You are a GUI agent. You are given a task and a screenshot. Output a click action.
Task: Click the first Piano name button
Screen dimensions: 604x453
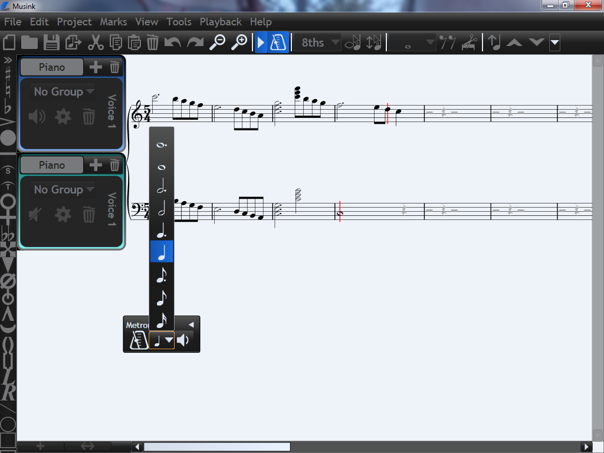pyautogui.click(x=52, y=67)
